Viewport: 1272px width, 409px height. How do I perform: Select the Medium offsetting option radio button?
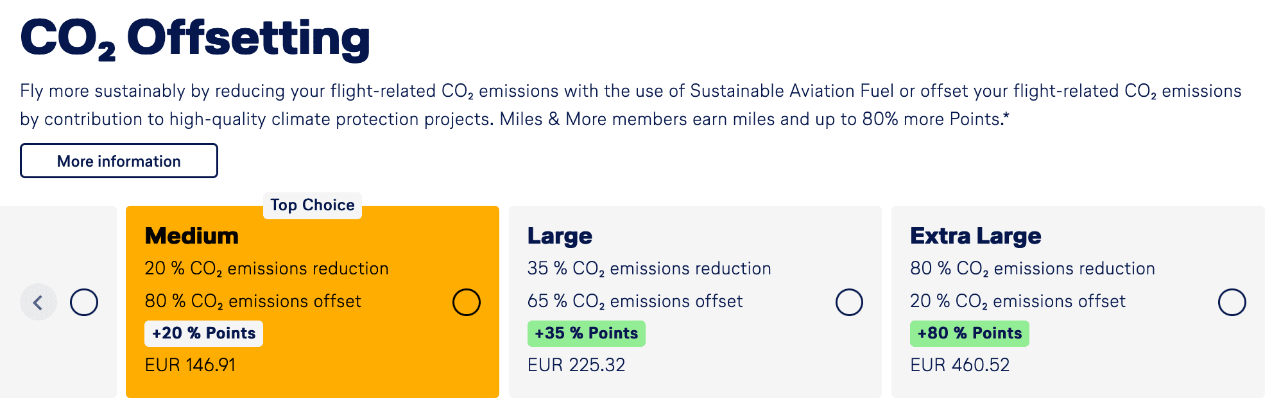pos(467,302)
